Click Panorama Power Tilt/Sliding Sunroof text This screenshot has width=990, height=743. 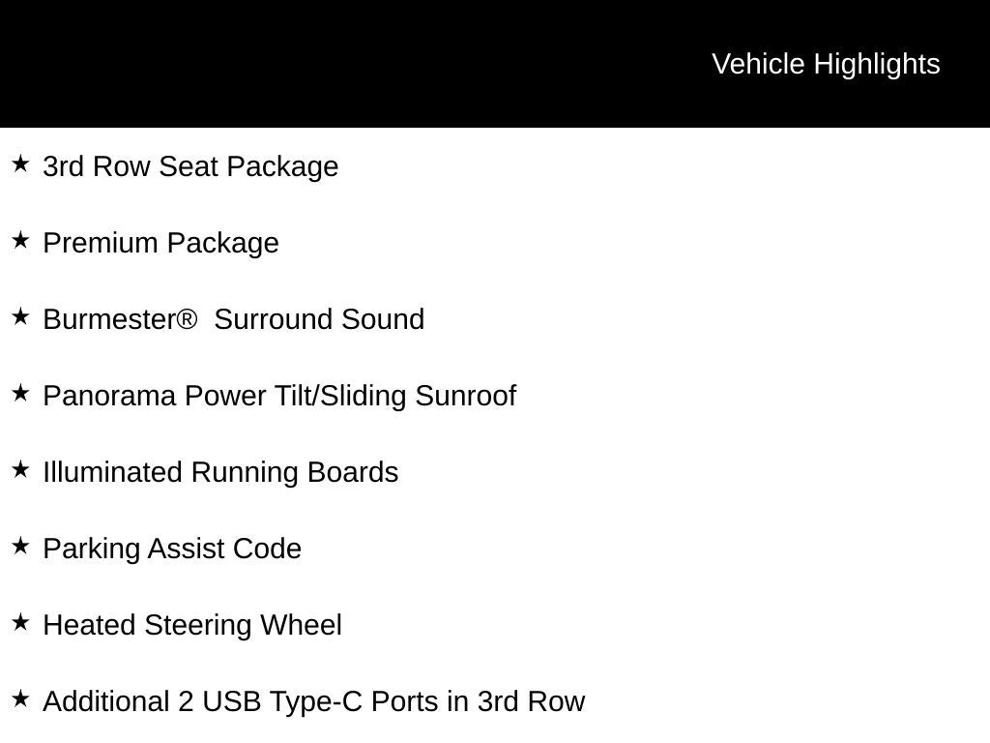coord(279,397)
